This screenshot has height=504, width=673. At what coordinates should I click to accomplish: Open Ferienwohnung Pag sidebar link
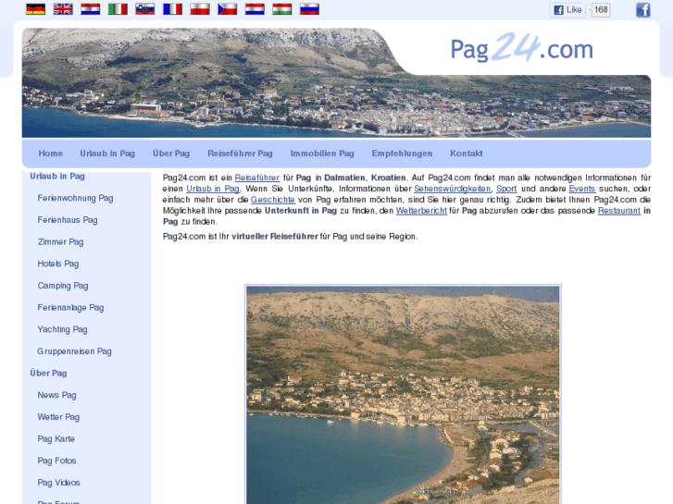click(x=75, y=198)
